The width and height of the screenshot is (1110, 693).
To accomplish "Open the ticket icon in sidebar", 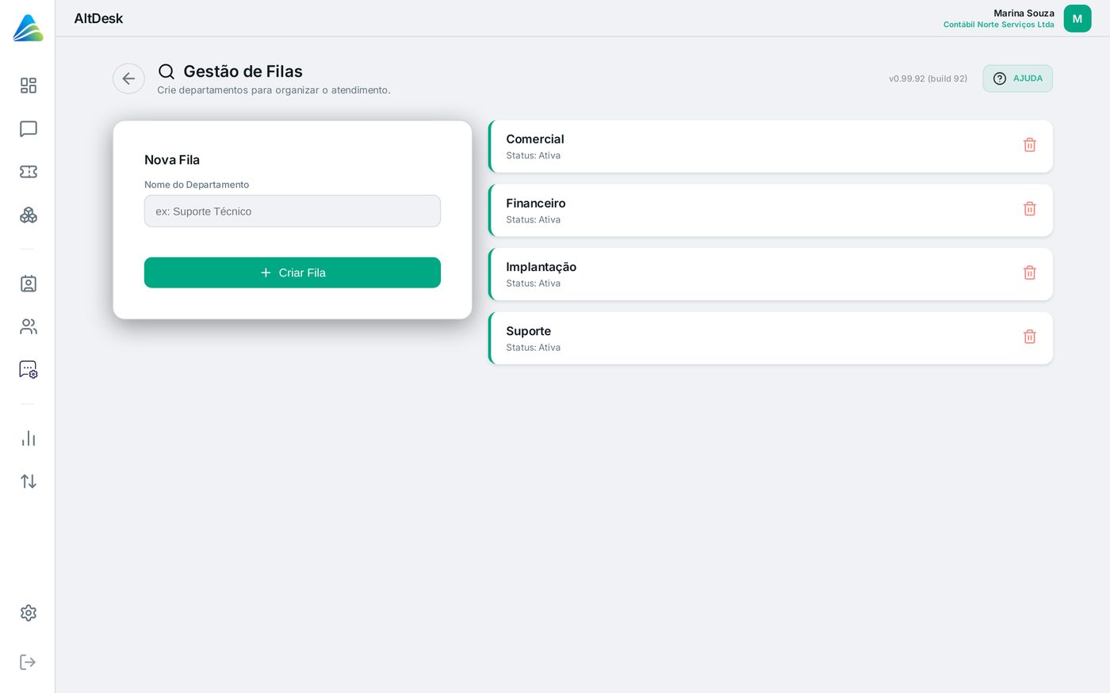I will [x=29, y=172].
